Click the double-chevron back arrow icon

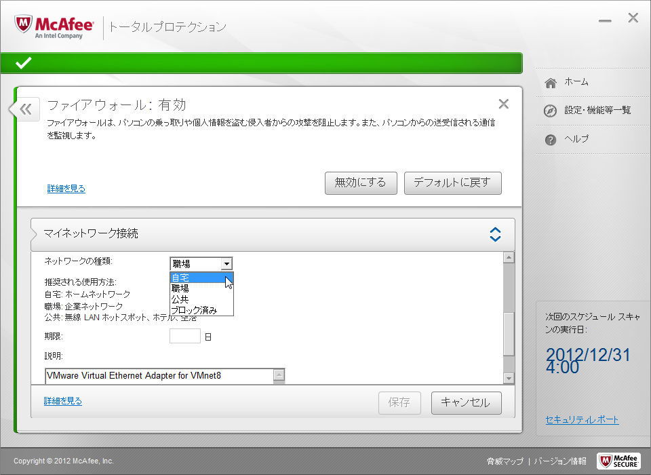tap(25, 109)
